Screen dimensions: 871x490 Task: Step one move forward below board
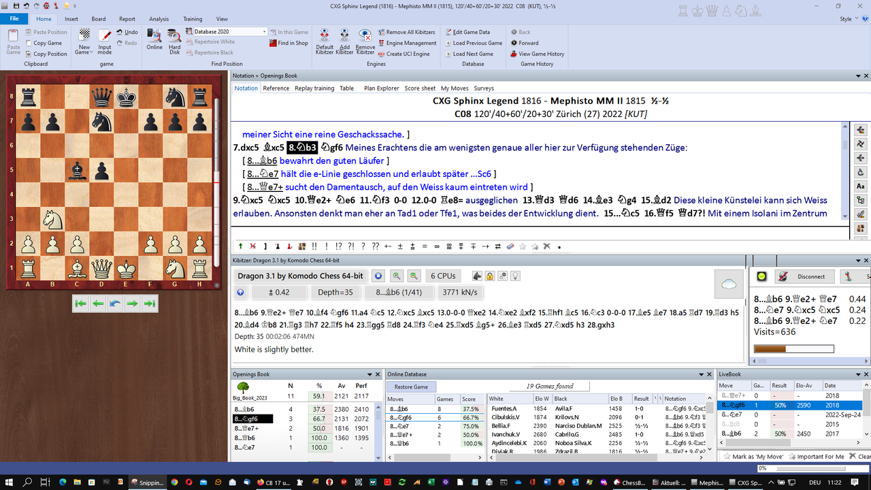pyautogui.click(x=132, y=304)
